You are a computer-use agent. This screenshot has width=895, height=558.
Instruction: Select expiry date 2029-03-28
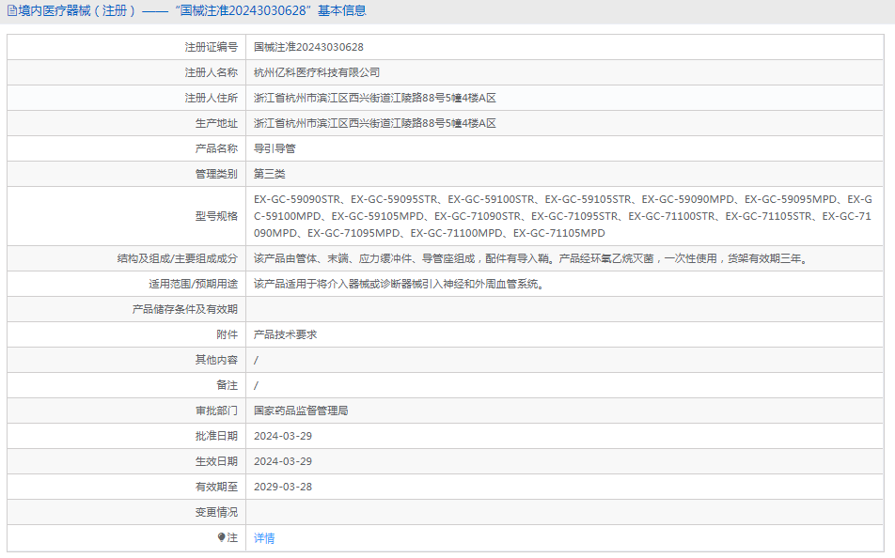pos(283,487)
